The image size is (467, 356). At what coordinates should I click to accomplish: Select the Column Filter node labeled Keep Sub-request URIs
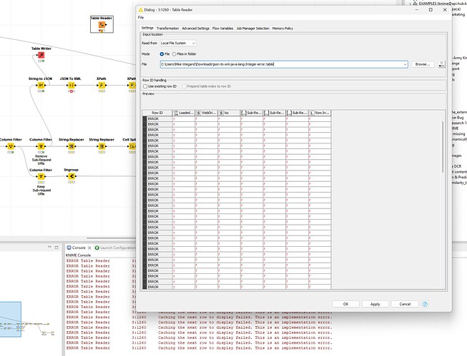click(x=41, y=176)
